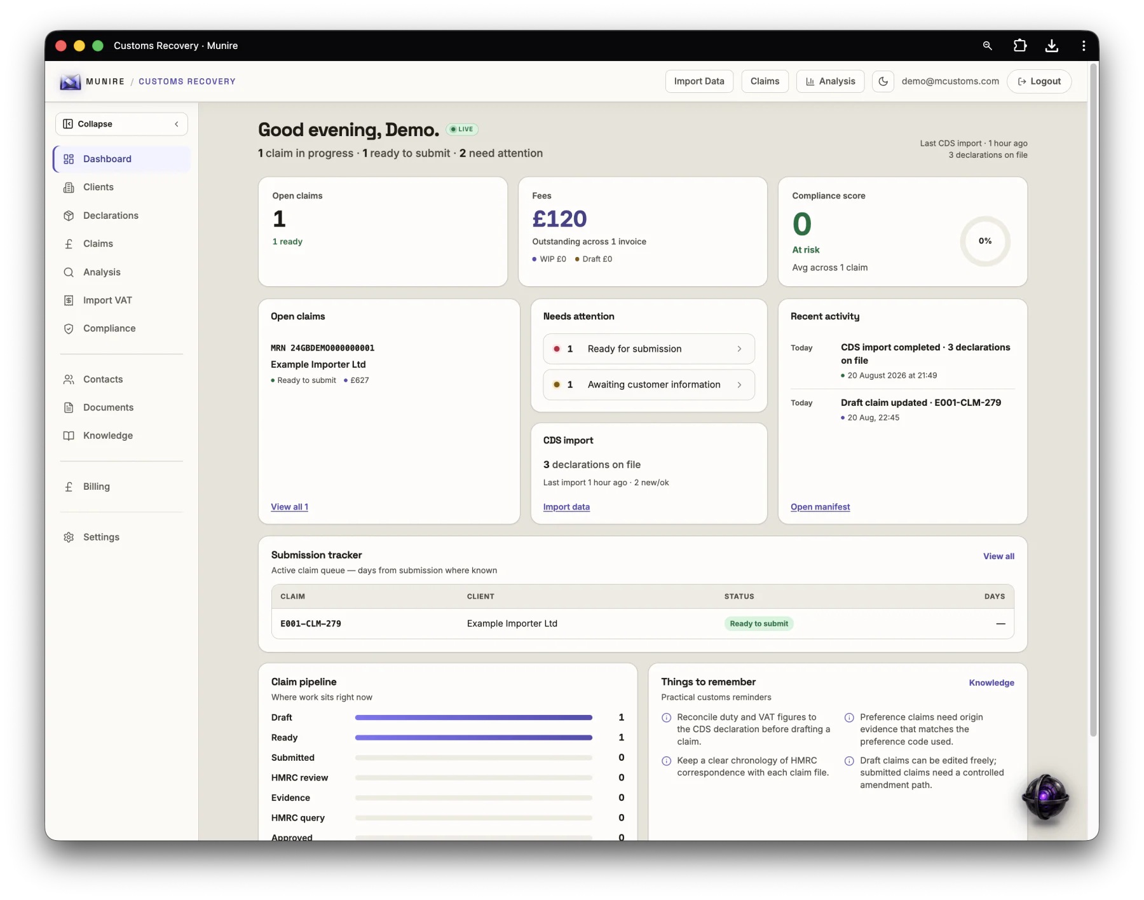This screenshot has height=900, width=1144.
Task: Click the Clients sidebar icon
Action: point(69,187)
